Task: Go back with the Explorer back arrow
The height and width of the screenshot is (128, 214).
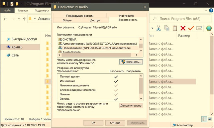Action: click(5, 19)
